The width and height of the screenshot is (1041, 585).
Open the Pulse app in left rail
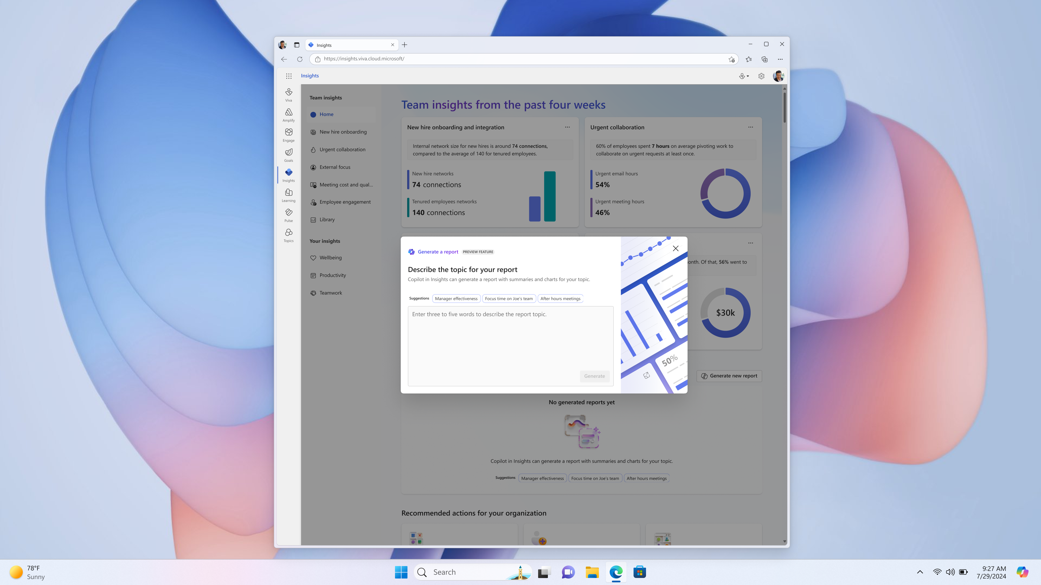coord(288,215)
